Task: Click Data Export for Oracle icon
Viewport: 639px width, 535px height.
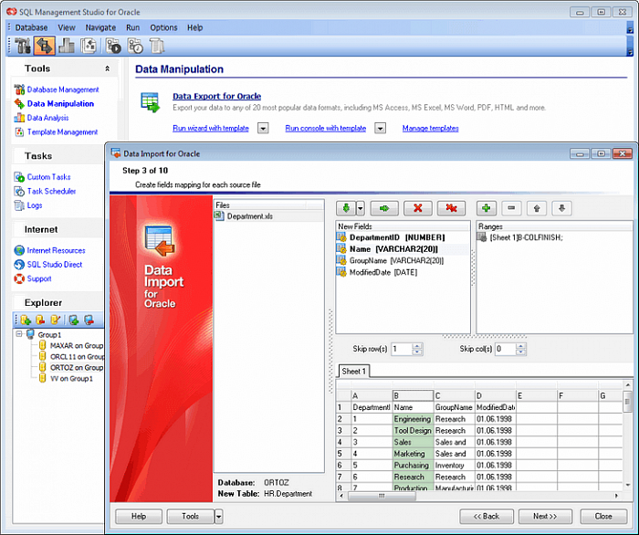Action: pos(150,102)
